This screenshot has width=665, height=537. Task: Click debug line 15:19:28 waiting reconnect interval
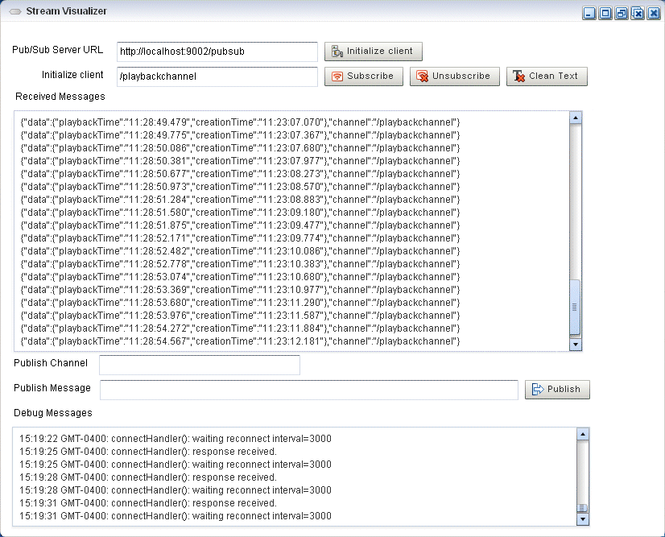pos(176,490)
